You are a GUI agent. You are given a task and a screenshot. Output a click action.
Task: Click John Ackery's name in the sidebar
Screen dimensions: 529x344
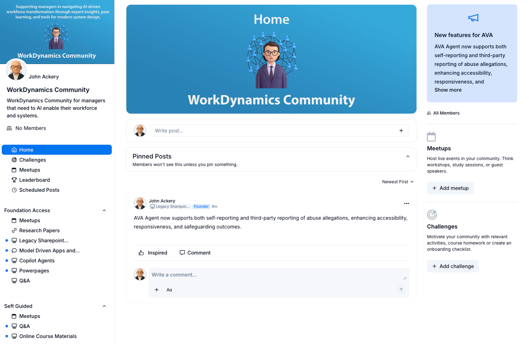click(x=44, y=77)
